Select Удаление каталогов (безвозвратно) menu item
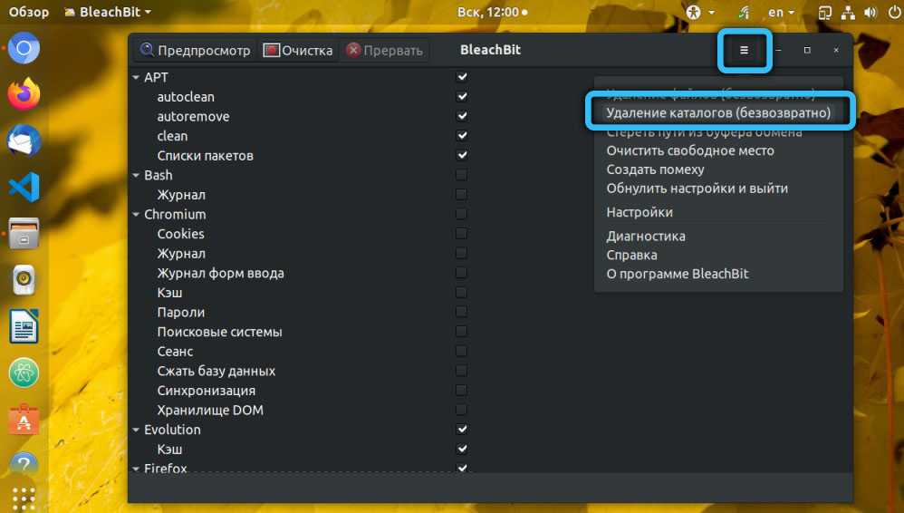The width and height of the screenshot is (904, 513). click(x=718, y=112)
